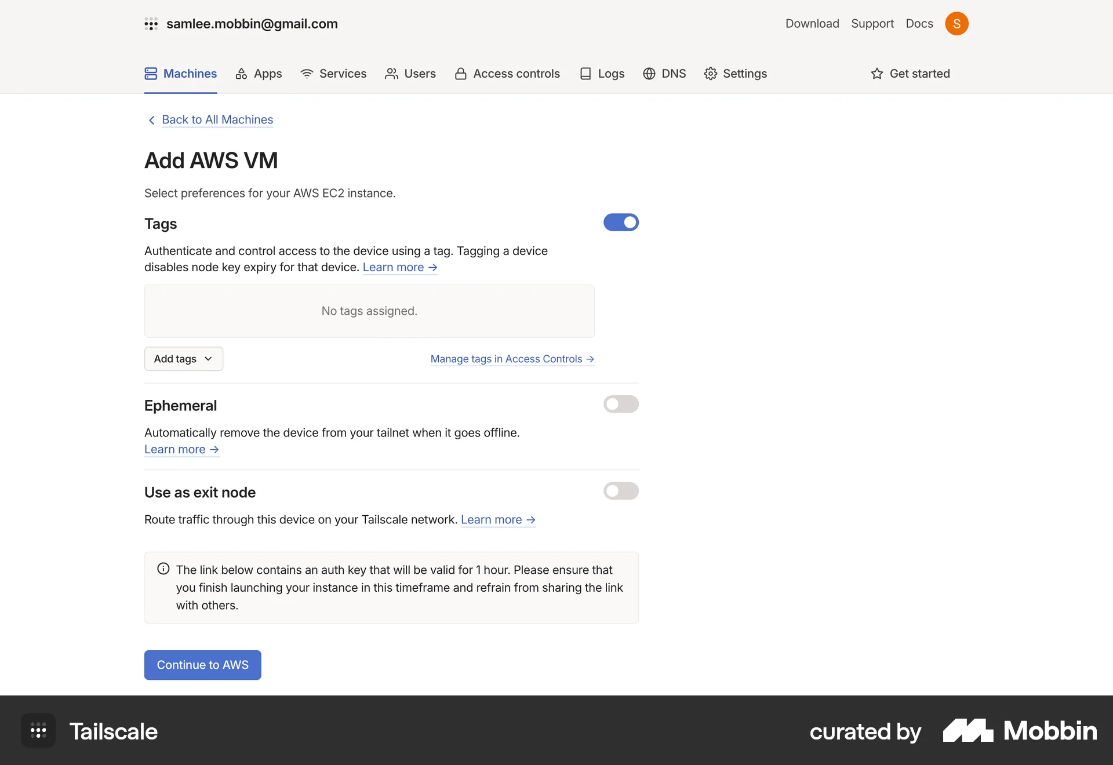Open the Machines tab icon
1113x765 pixels.
[x=151, y=74]
